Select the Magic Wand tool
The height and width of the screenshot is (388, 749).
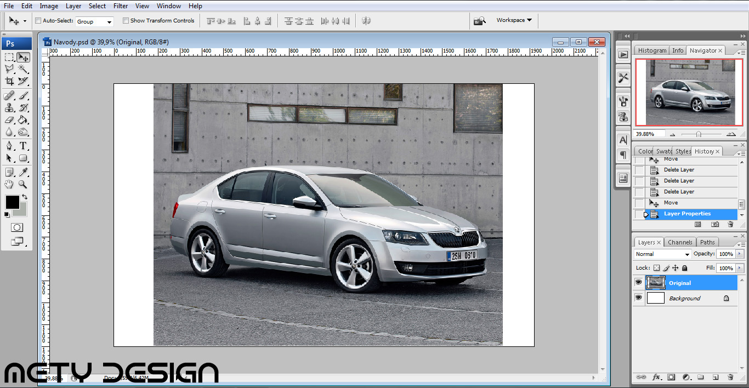tap(23, 69)
